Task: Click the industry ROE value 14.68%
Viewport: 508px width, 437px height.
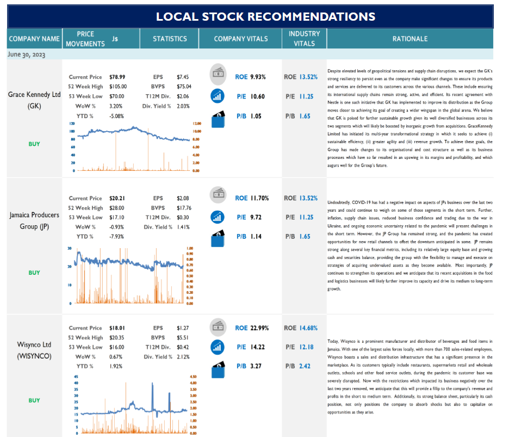Action: click(308, 328)
